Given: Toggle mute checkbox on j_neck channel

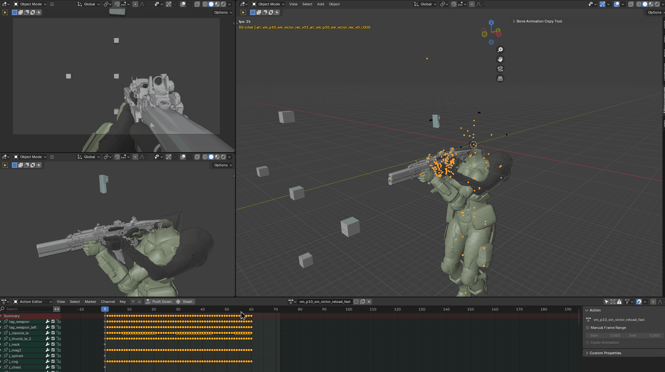Looking at the screenshot, I should coord(53,344).
